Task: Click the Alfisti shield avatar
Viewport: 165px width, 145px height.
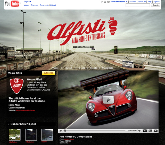Action: click(16, 86)
